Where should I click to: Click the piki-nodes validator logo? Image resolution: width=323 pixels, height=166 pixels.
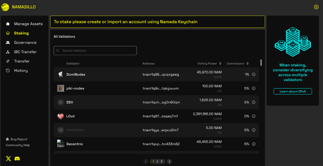point(61,88)
